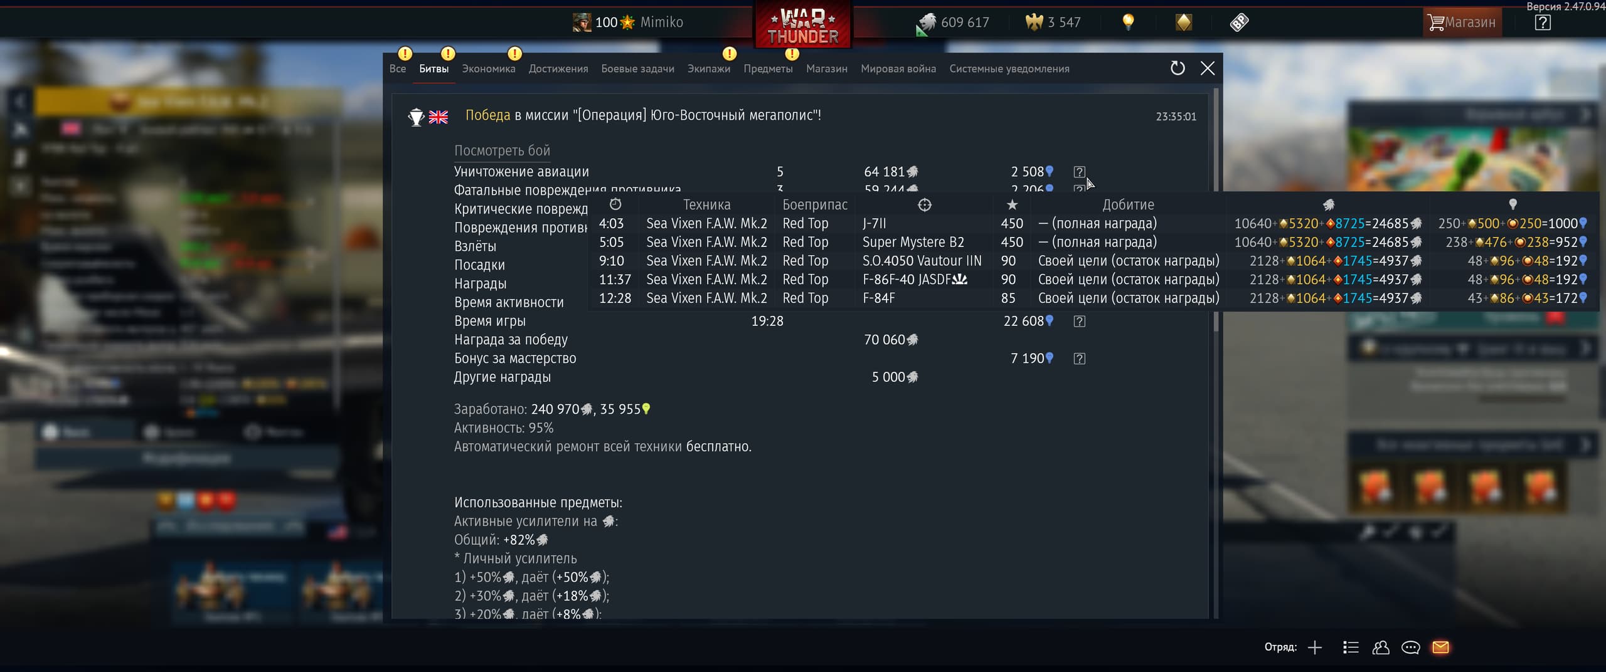Screen dimensions: 1606x672
Task: Click the Посмотреть бой replay link
Action: point(502,150)
